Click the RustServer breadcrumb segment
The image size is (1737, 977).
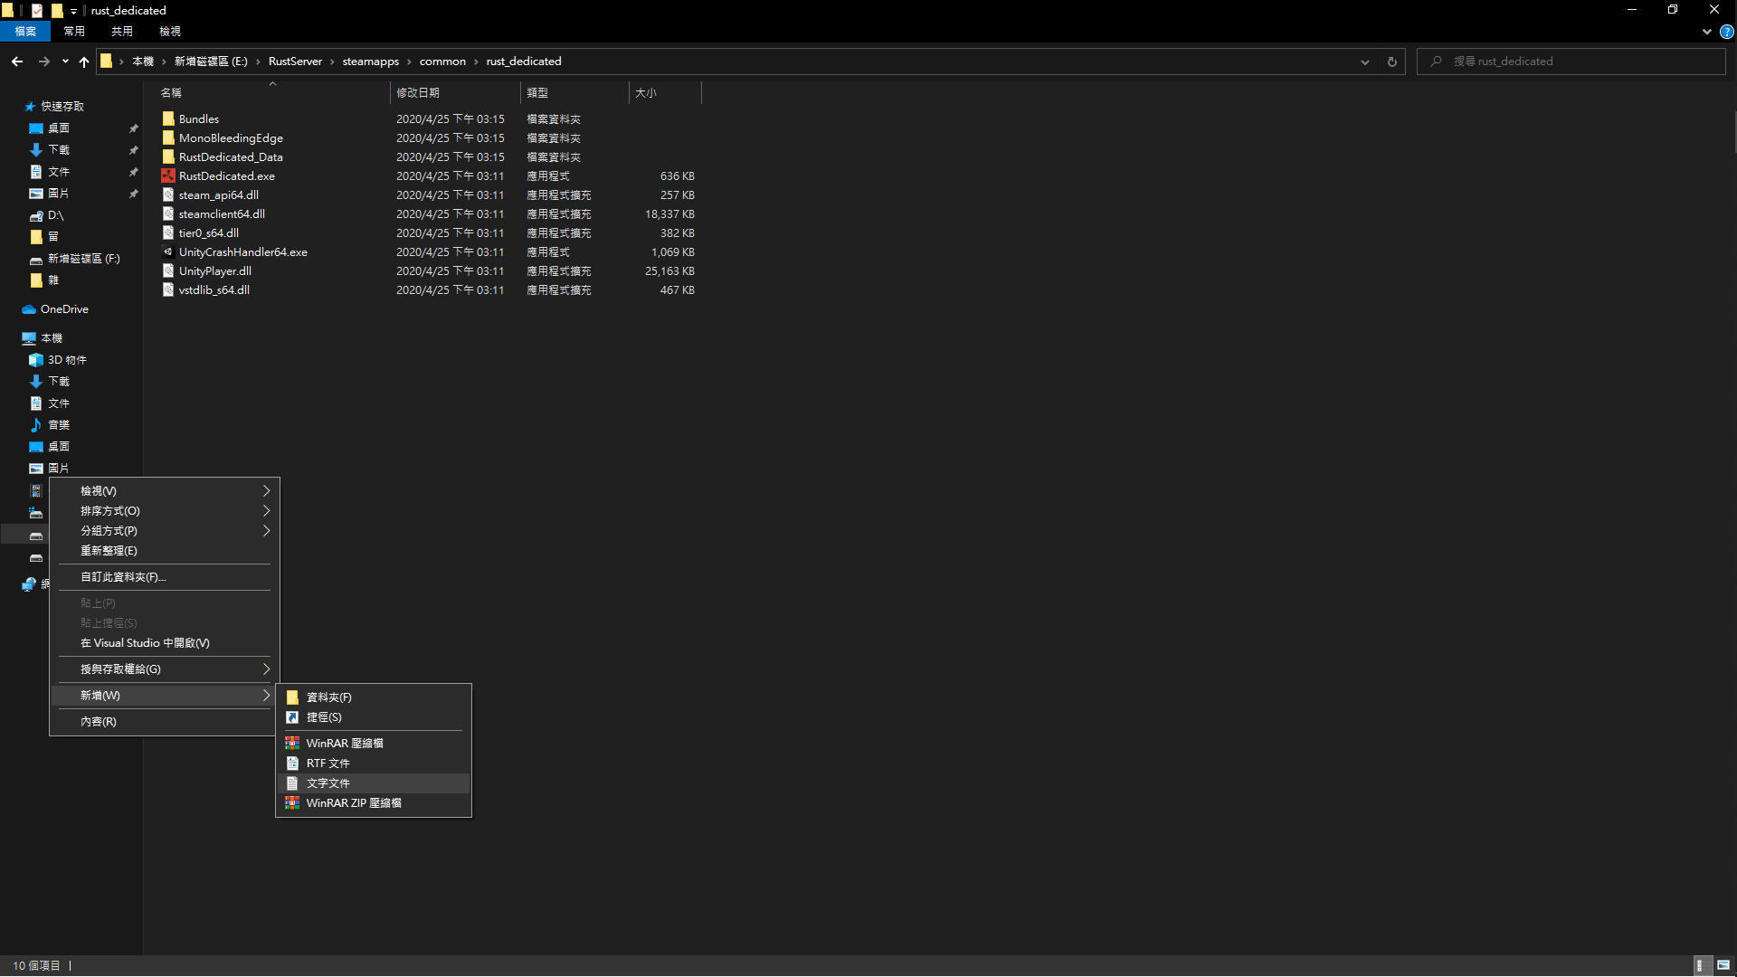[x=295, y=62]
